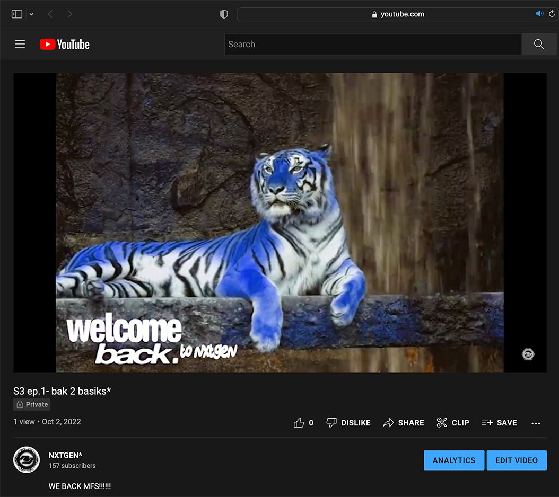Click the Edit Video button
Screen dimensions: 559x497
pos(517,460)
